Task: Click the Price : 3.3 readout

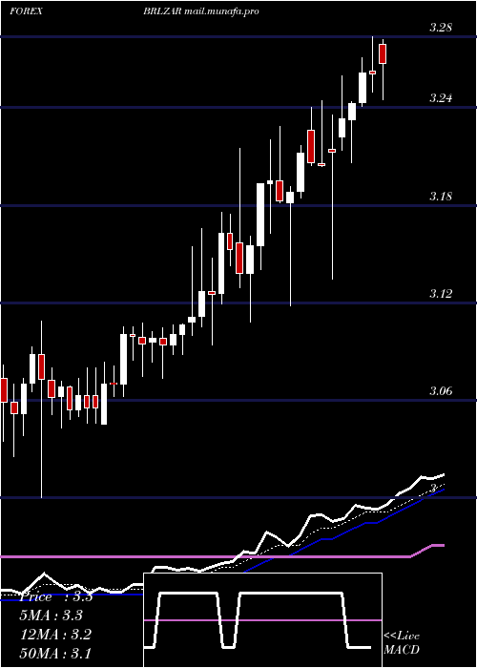Action: pyautogui.click(x=56, y=596)
